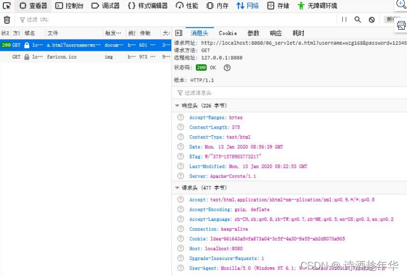Click the zoom-in magnifier icon
The image size is (407, 276).
tap(401, 4)
